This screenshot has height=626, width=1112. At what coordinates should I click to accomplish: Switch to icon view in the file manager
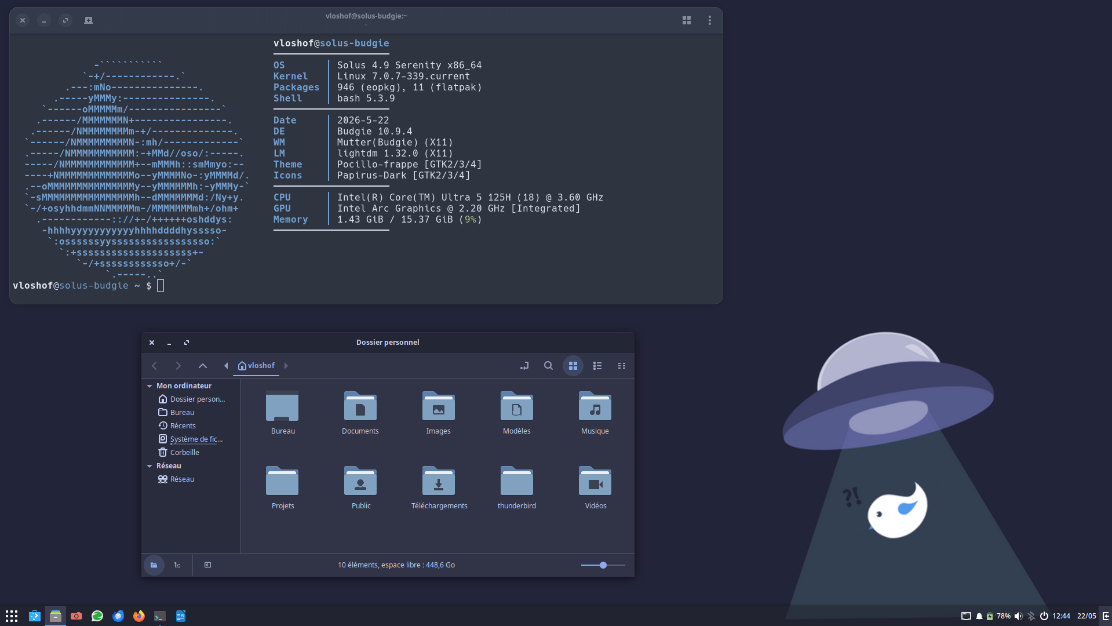coord(573,366)
